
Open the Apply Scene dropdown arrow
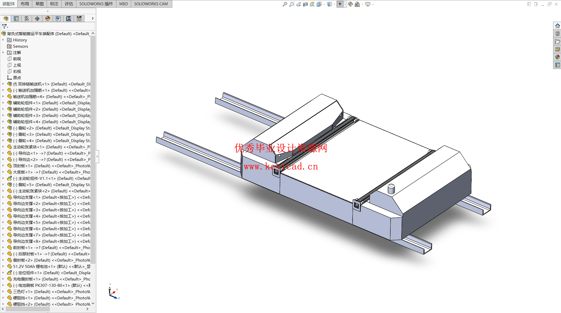[x=362, y=4]
